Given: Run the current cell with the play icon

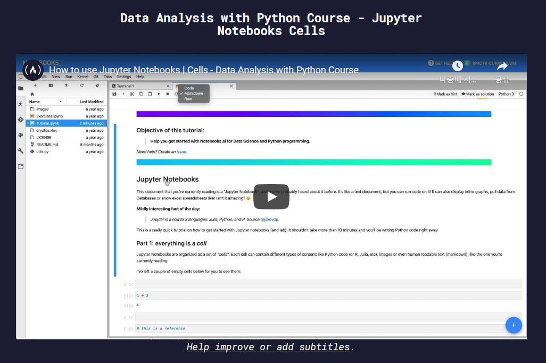Looking at the screenshot, I should point(159,94).
